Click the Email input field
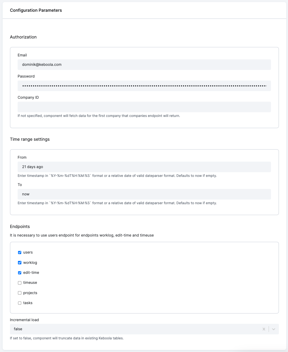288x352 pixels. tap(144, 65)
